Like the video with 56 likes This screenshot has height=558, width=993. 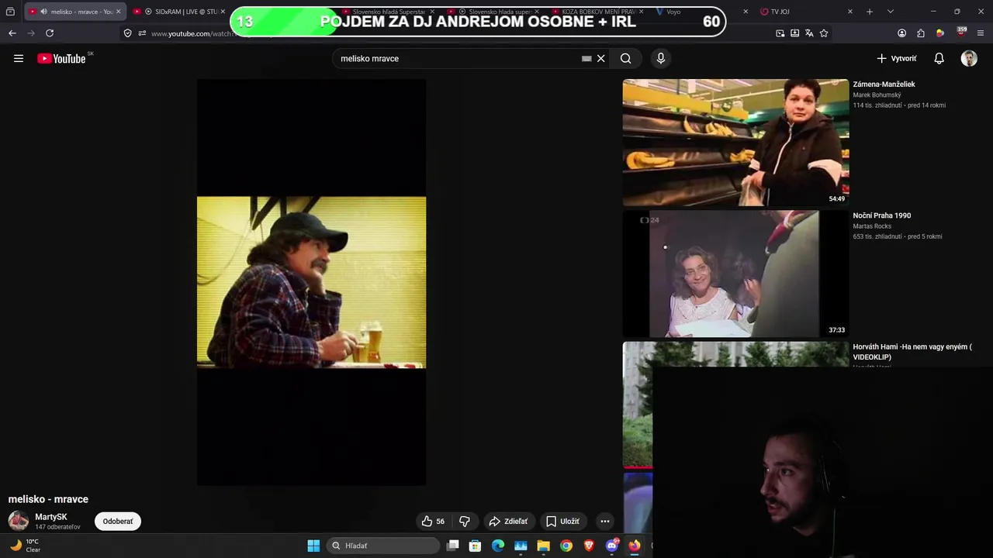433,522
